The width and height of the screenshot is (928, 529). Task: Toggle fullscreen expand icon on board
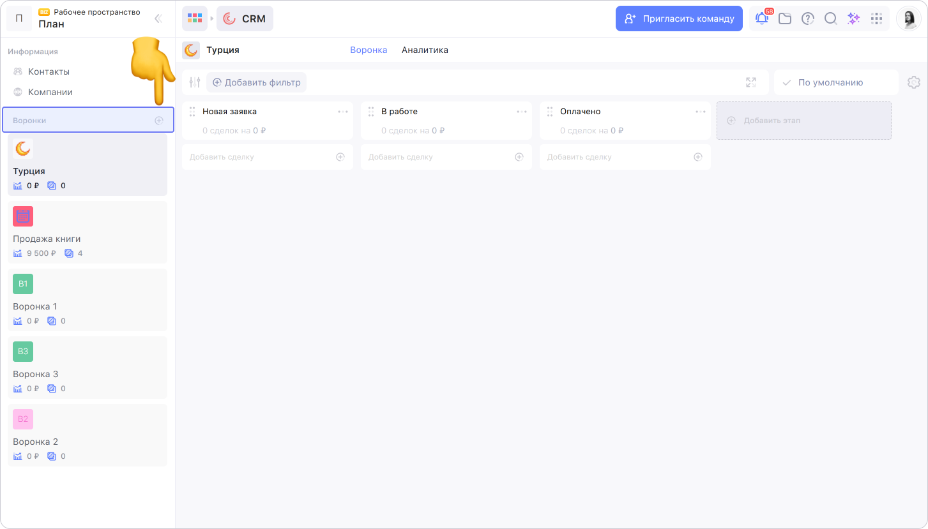[751, 82]
